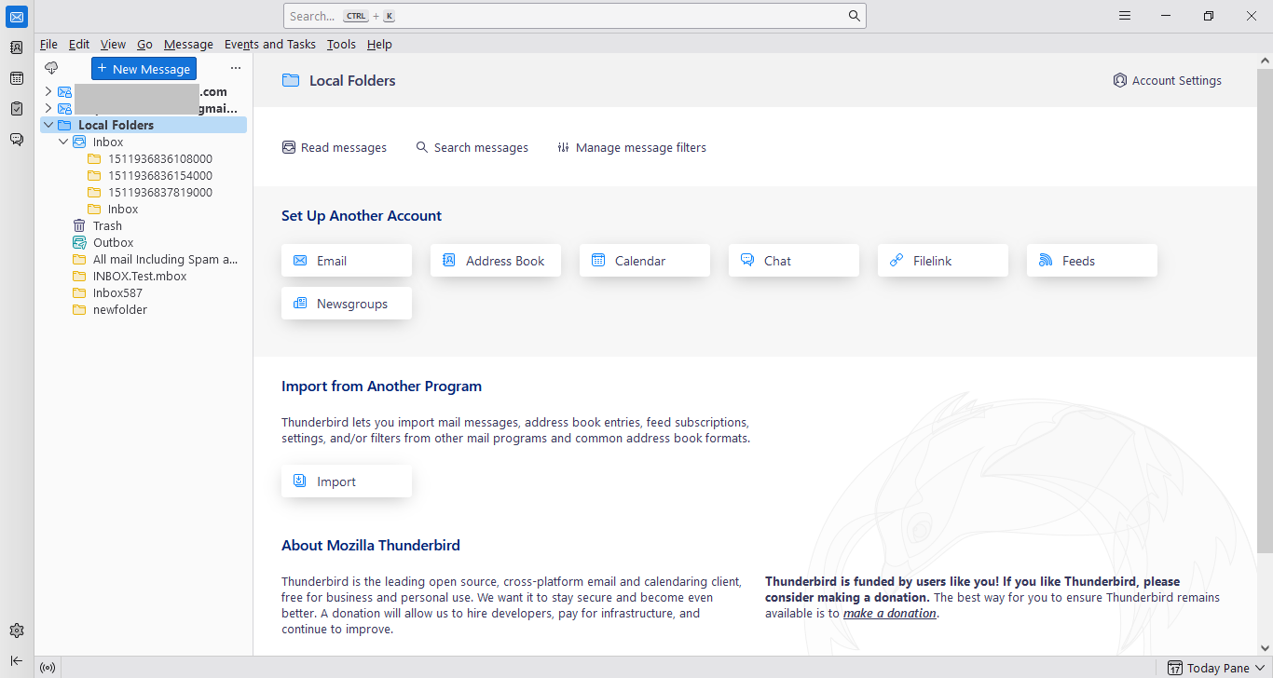
Task: Click the global Search field
Action: coord(575,16)
